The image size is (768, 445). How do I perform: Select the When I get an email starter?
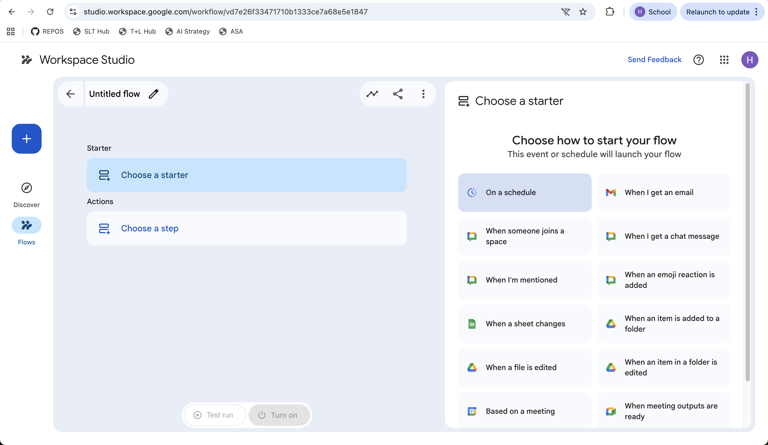(664, 193)
